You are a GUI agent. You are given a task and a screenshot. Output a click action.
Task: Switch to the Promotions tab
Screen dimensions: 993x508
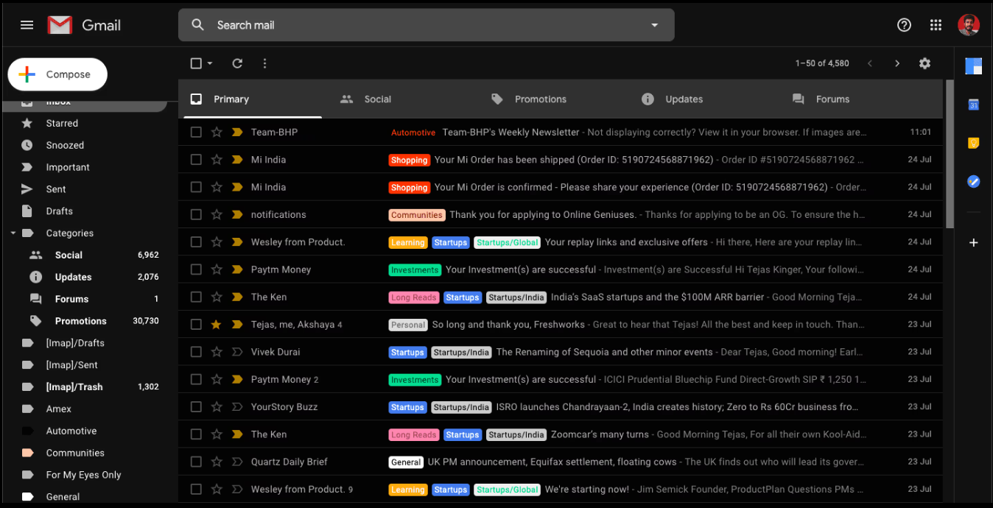click(x=540, y=99)
